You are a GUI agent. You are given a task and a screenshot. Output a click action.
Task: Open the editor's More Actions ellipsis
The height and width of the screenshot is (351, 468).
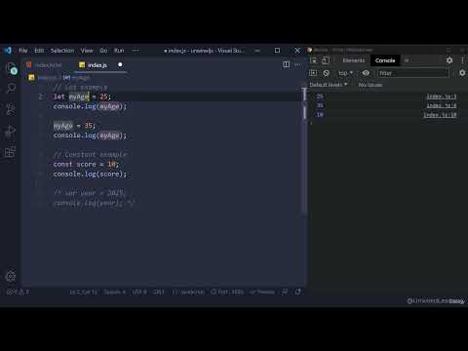pyautogui.click(x=297, y=64)
